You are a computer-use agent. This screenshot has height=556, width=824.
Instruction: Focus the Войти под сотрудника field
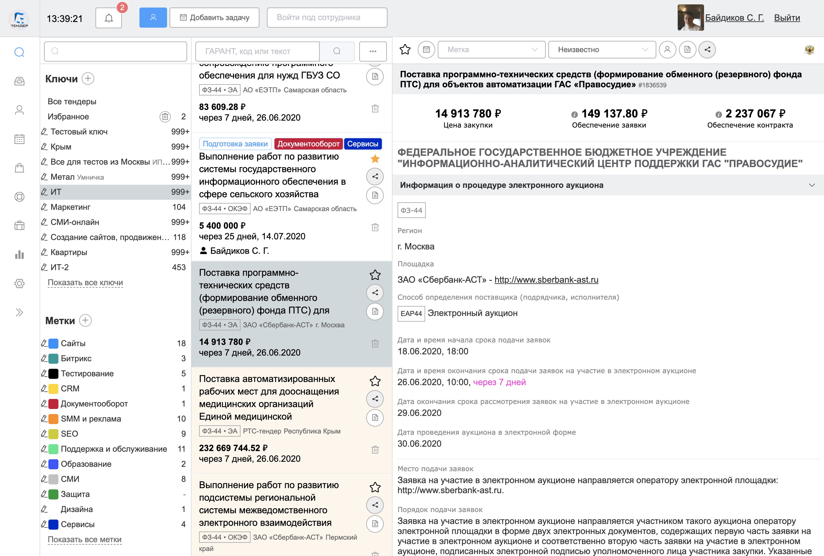pyautogui.click(x=327, y=17)
